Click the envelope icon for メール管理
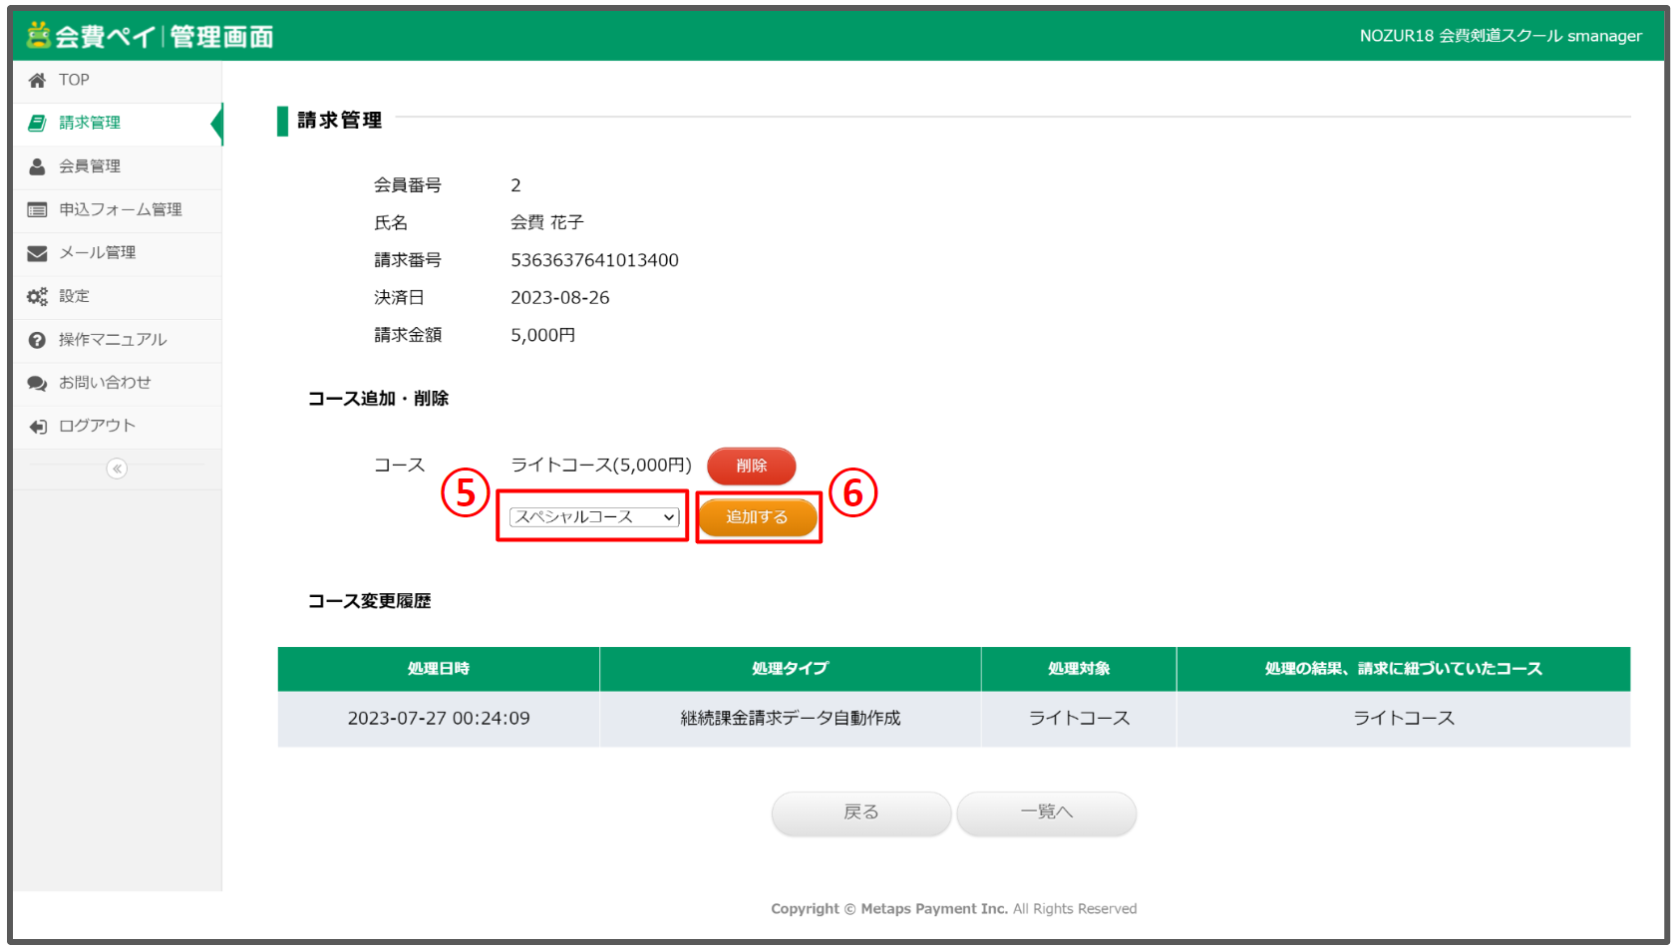The image size is (1674, 948). point(37,252)
